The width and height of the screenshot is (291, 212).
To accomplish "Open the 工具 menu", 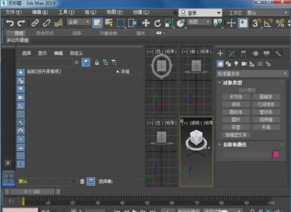I will (x=66, y=12).
